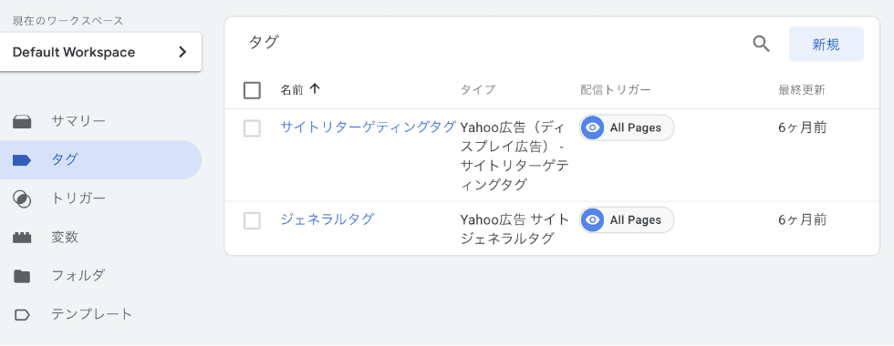Viewport: 894px width, 346px height.
Task: Sort by 最終更新 column header
Action: click(x=802, y=90)
